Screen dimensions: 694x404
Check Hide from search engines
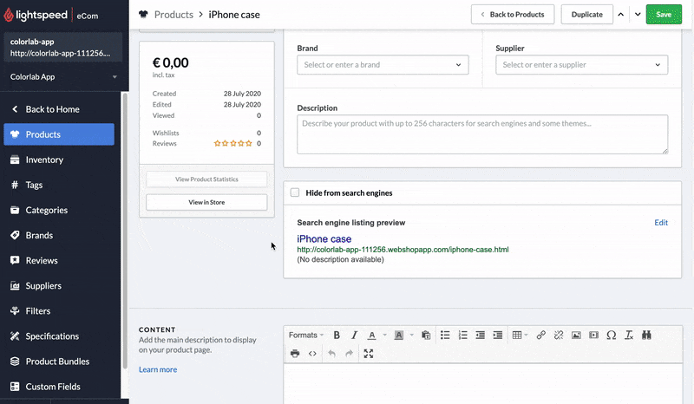tap(295, 192)
